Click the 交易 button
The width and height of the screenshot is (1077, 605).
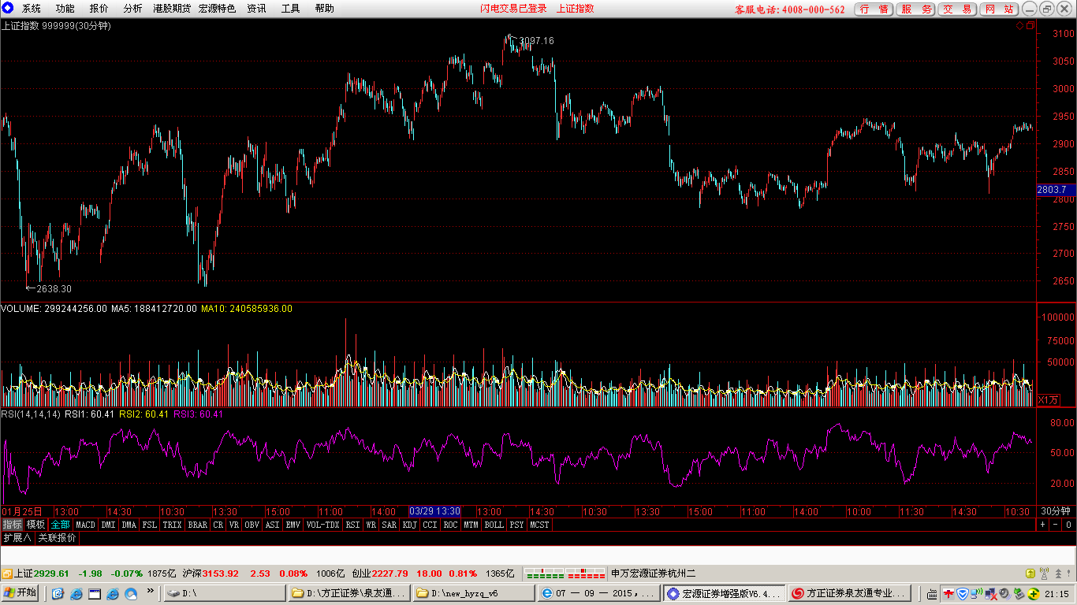point(957,9)
